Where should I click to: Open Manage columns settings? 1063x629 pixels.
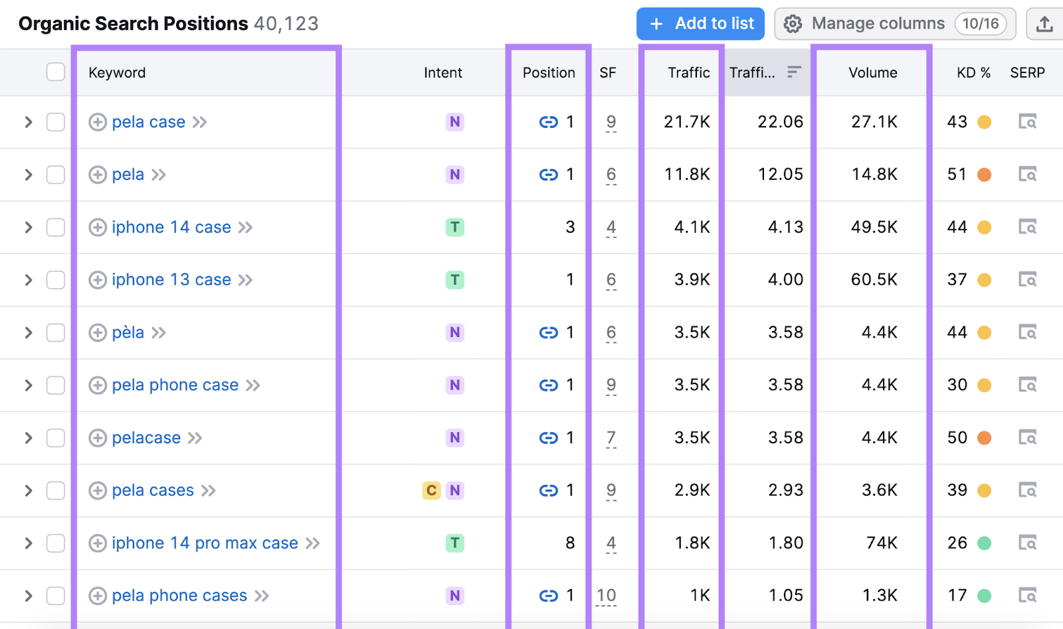tap(895, 24)
